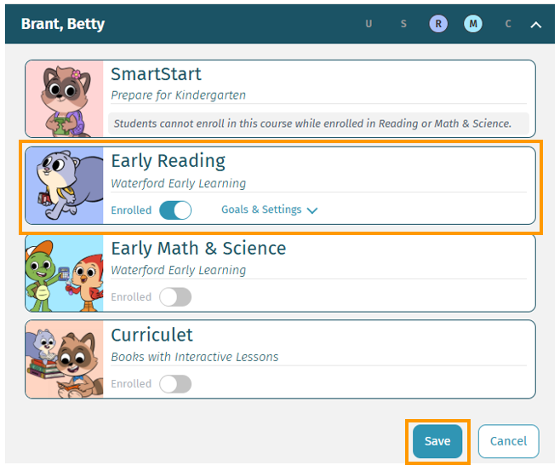
Task: Select the Curriculet course title
Action: click(x=152, y=335)
